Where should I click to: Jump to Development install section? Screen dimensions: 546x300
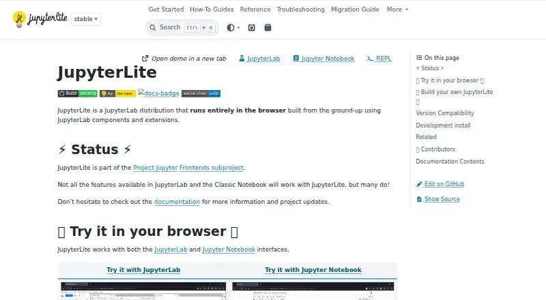pyautogui.click(x=443, y=125)
